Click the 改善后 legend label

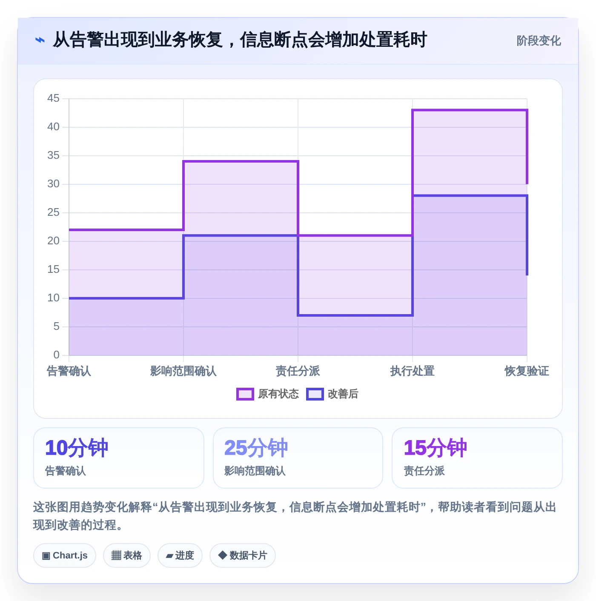343,394
